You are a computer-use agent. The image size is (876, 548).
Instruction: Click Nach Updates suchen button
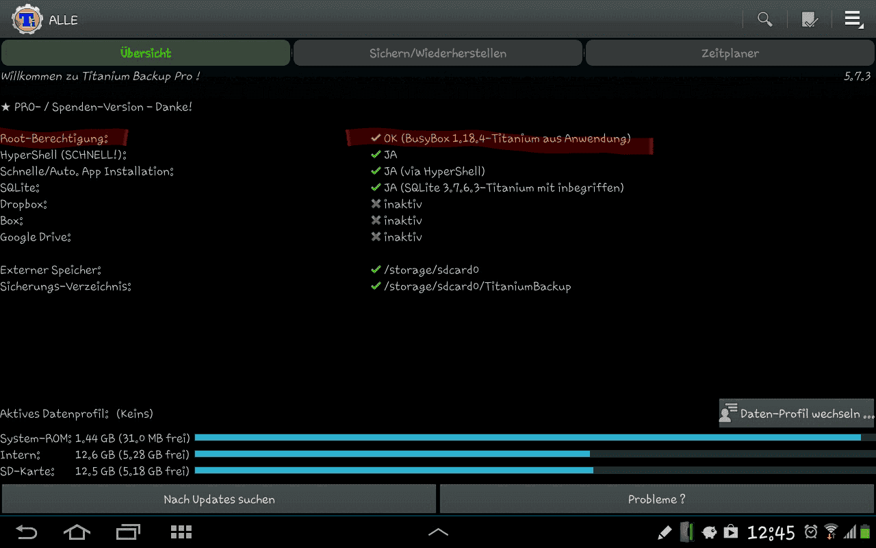pos(219,499)
